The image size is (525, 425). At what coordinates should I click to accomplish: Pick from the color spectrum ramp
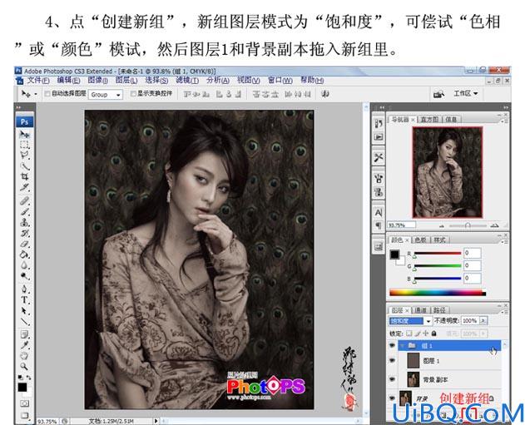click(438, 293)
